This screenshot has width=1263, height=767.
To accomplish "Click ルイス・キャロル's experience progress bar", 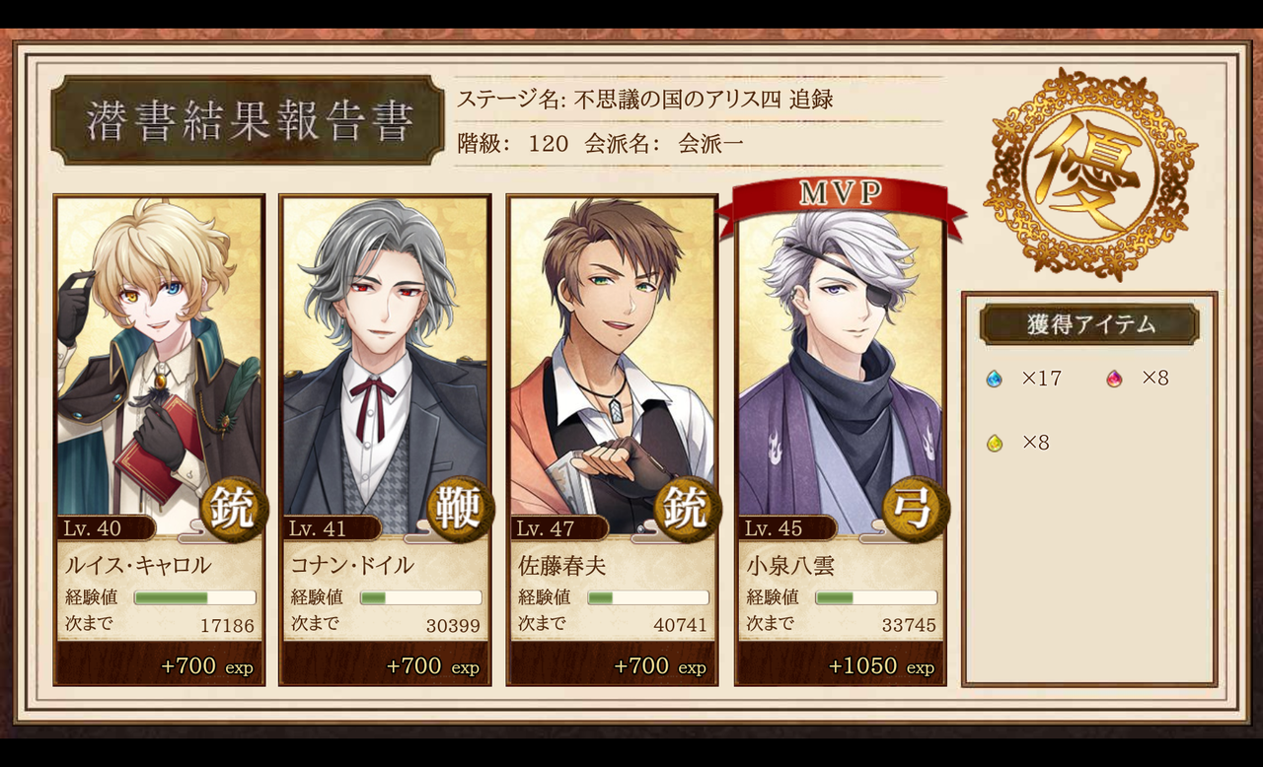I will point(194,597).
